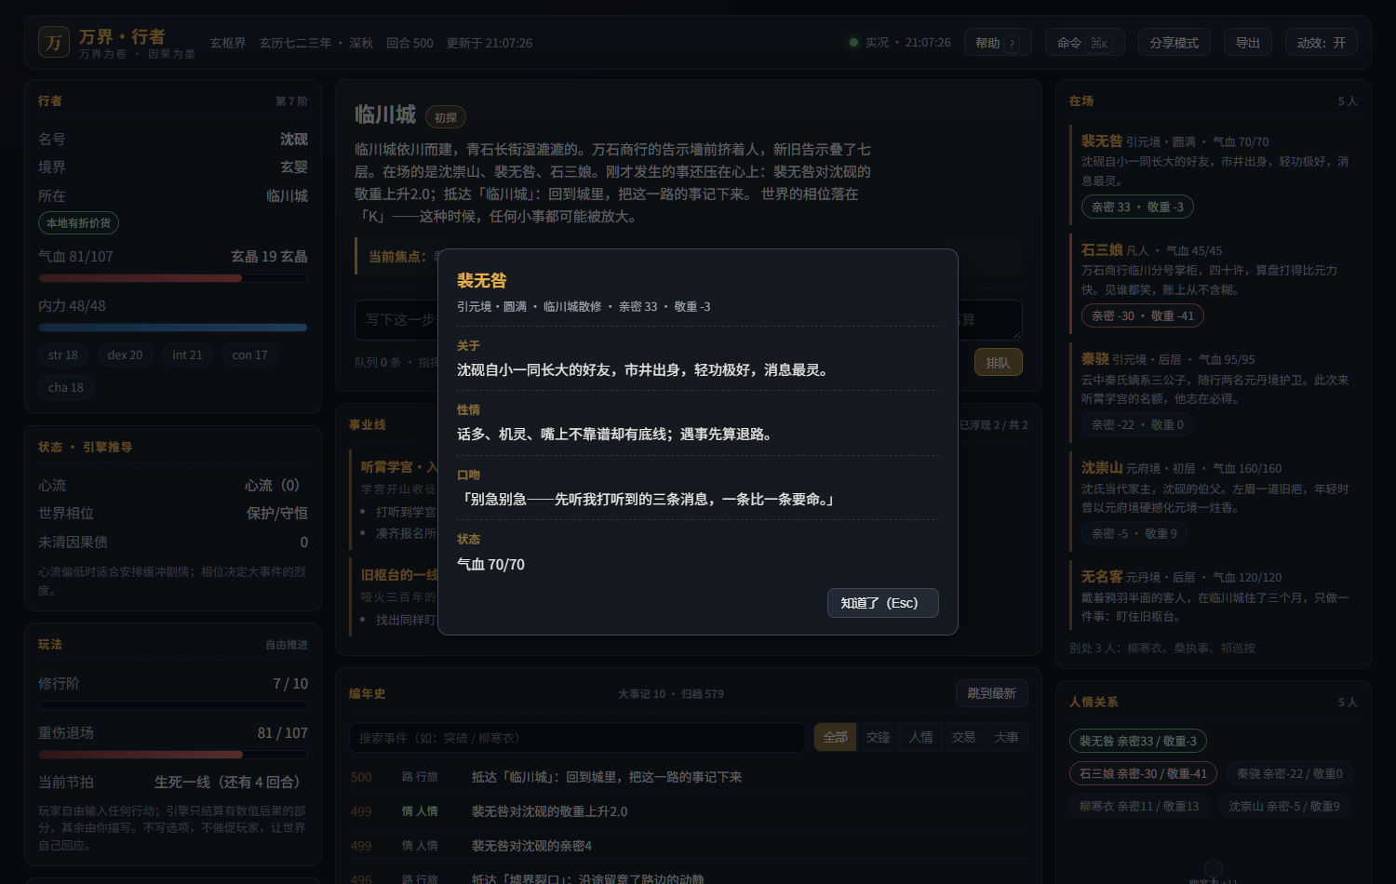
Task: Click 沈崇山 亲密-5/敬重9 relationship chip
Action: tap(1284, 806)
